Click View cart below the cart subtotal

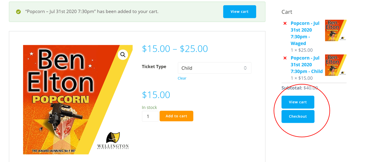pyautogui.click(x=298, y=102)
